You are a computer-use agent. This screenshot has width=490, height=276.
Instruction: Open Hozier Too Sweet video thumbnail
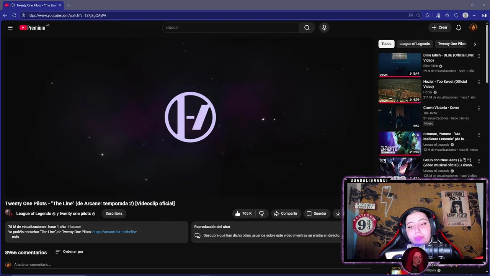click(400, 91)
